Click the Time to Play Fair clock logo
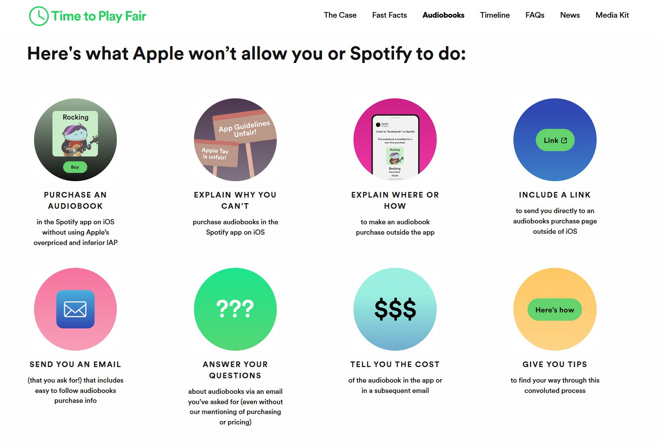 coord(39,16)
